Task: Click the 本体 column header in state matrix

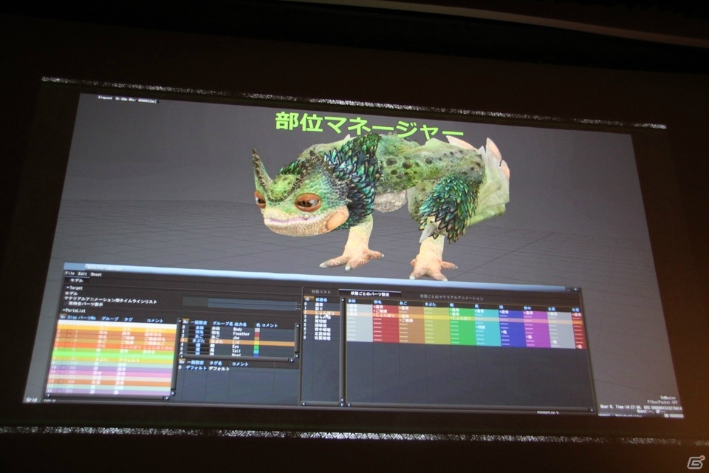Action: (352, 301)
